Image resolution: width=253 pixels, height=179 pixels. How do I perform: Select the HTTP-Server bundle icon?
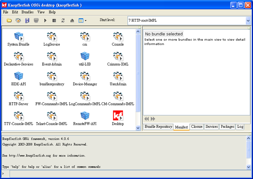tap(19, 96)
